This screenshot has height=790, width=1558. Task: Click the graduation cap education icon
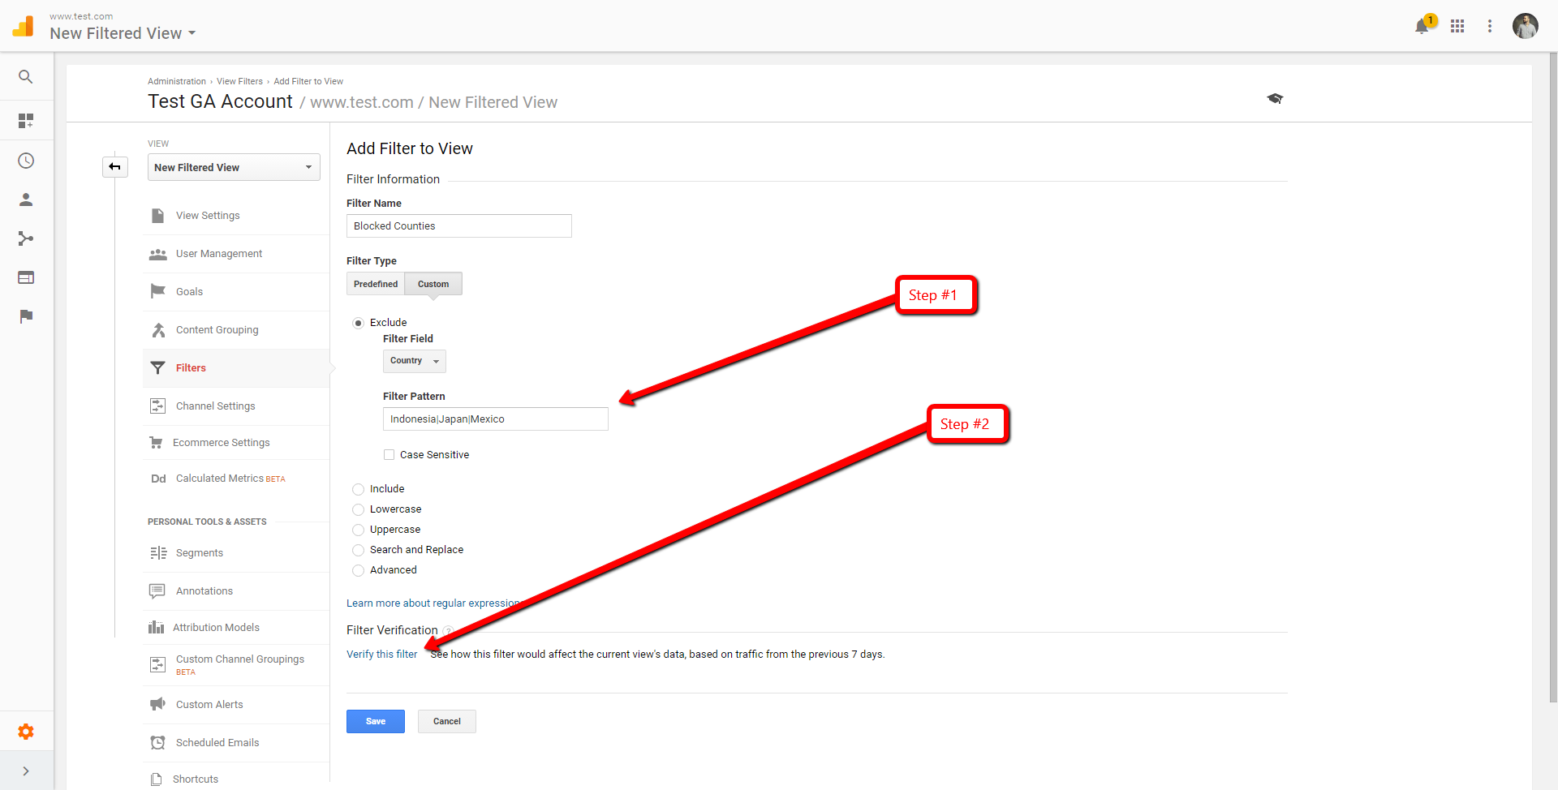(x=1275, y=98)
